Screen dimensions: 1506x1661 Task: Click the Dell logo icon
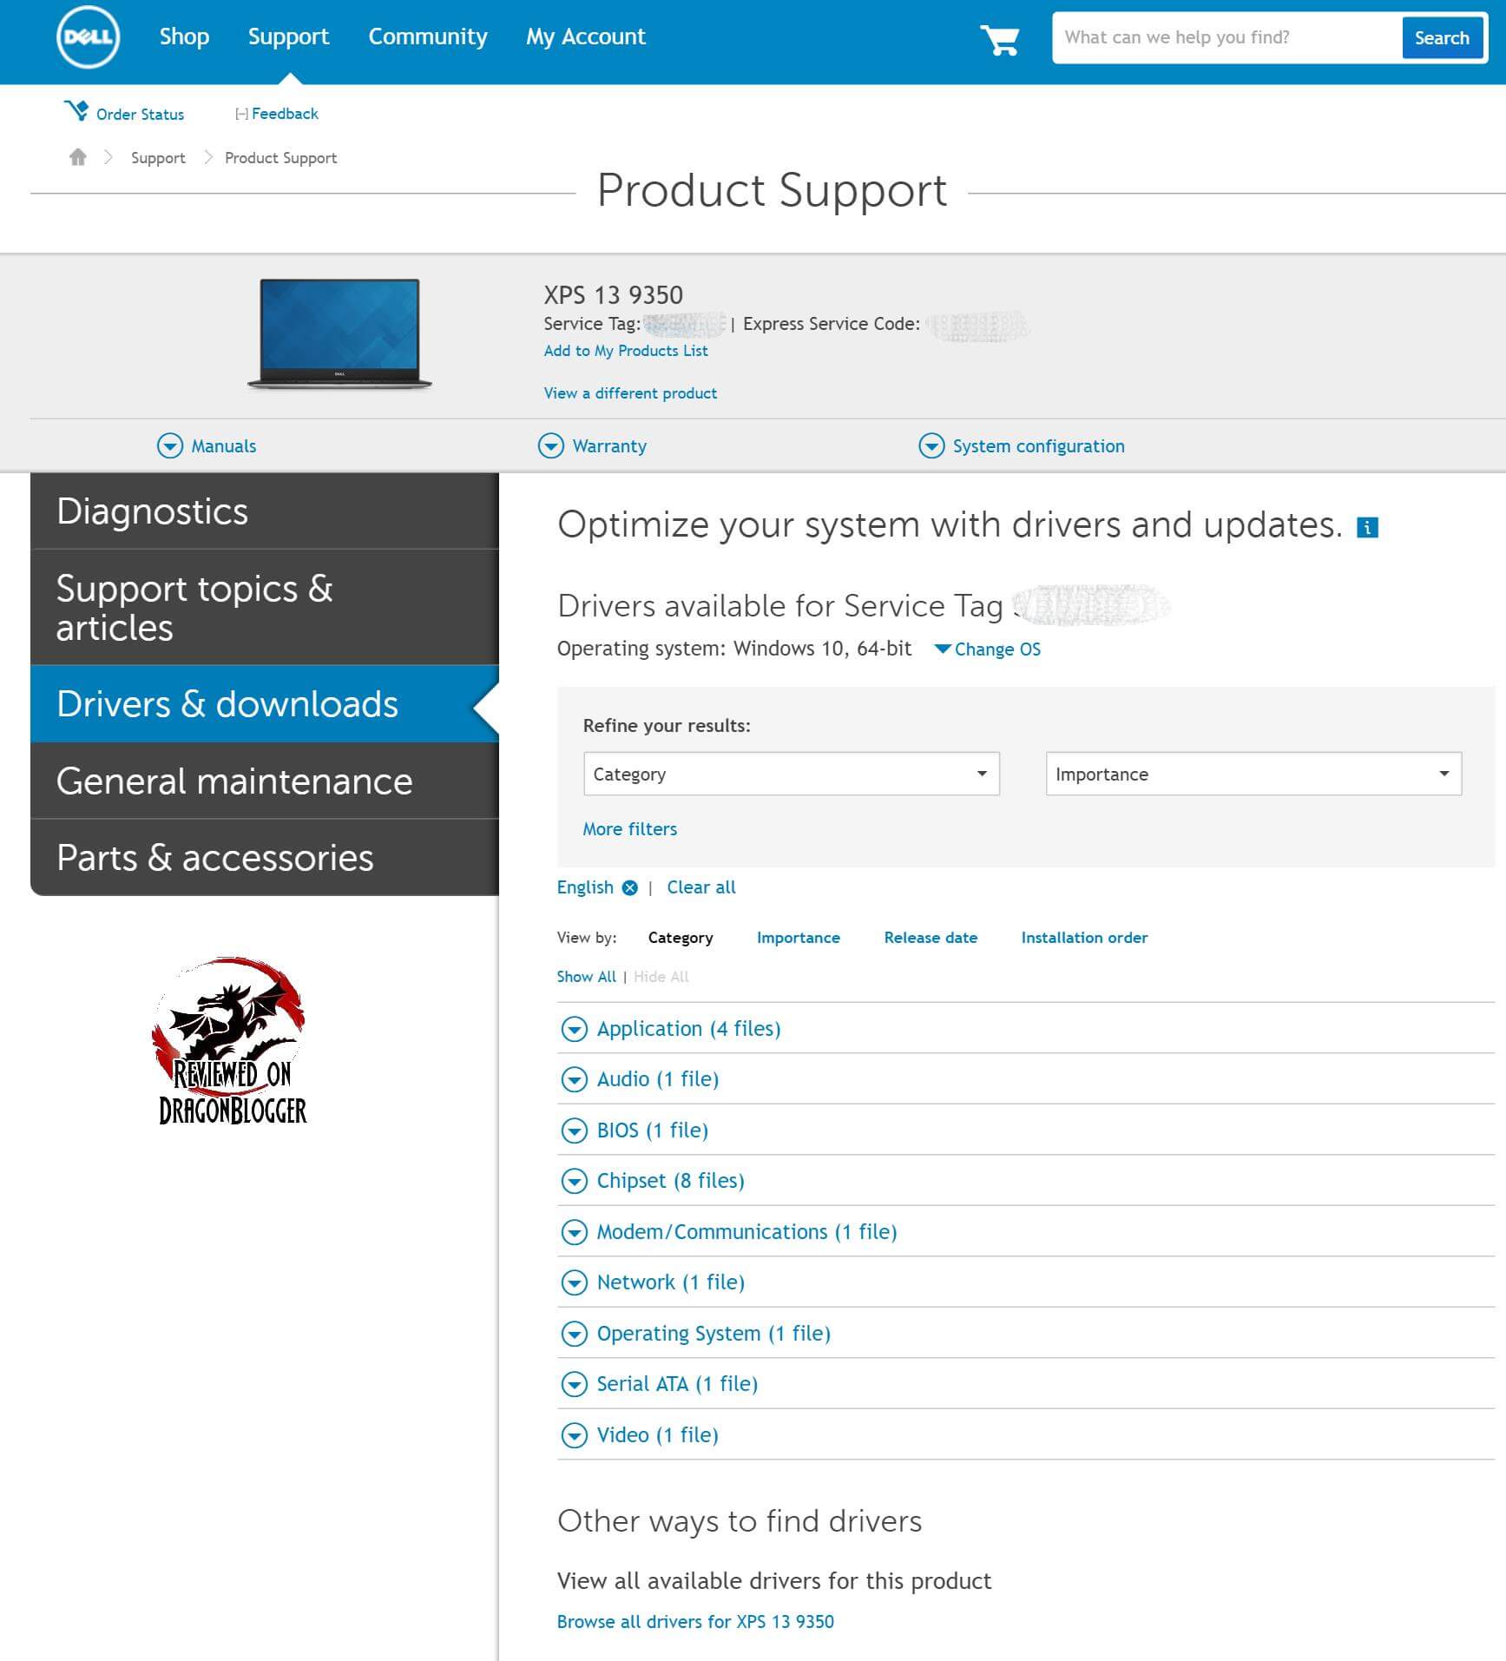tap(88, 38)
